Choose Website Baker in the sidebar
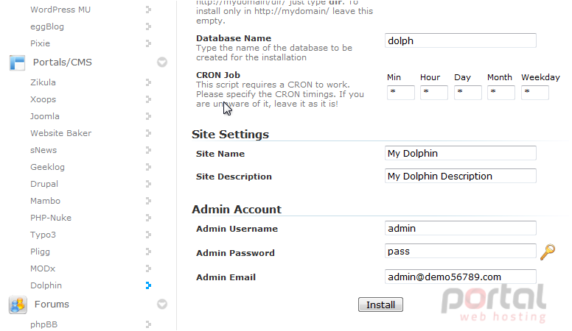Screen dimensions: 572x331 coord(61,133)
